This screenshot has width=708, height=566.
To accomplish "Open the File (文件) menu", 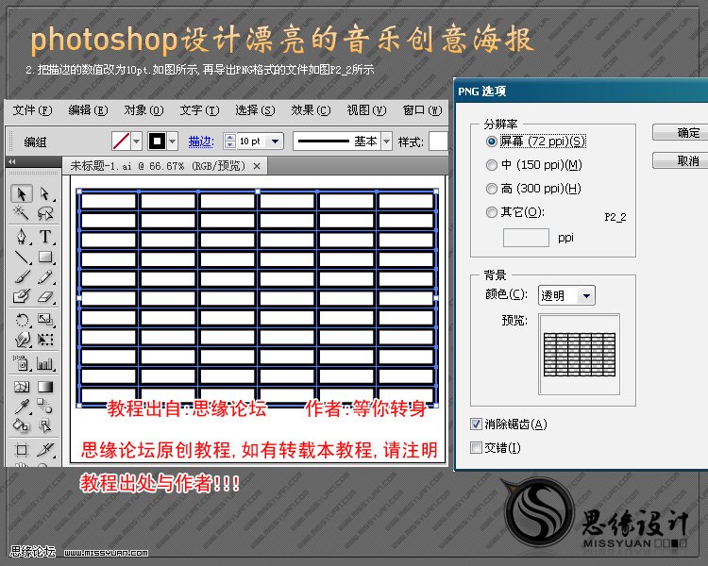I will coord(32,110).
